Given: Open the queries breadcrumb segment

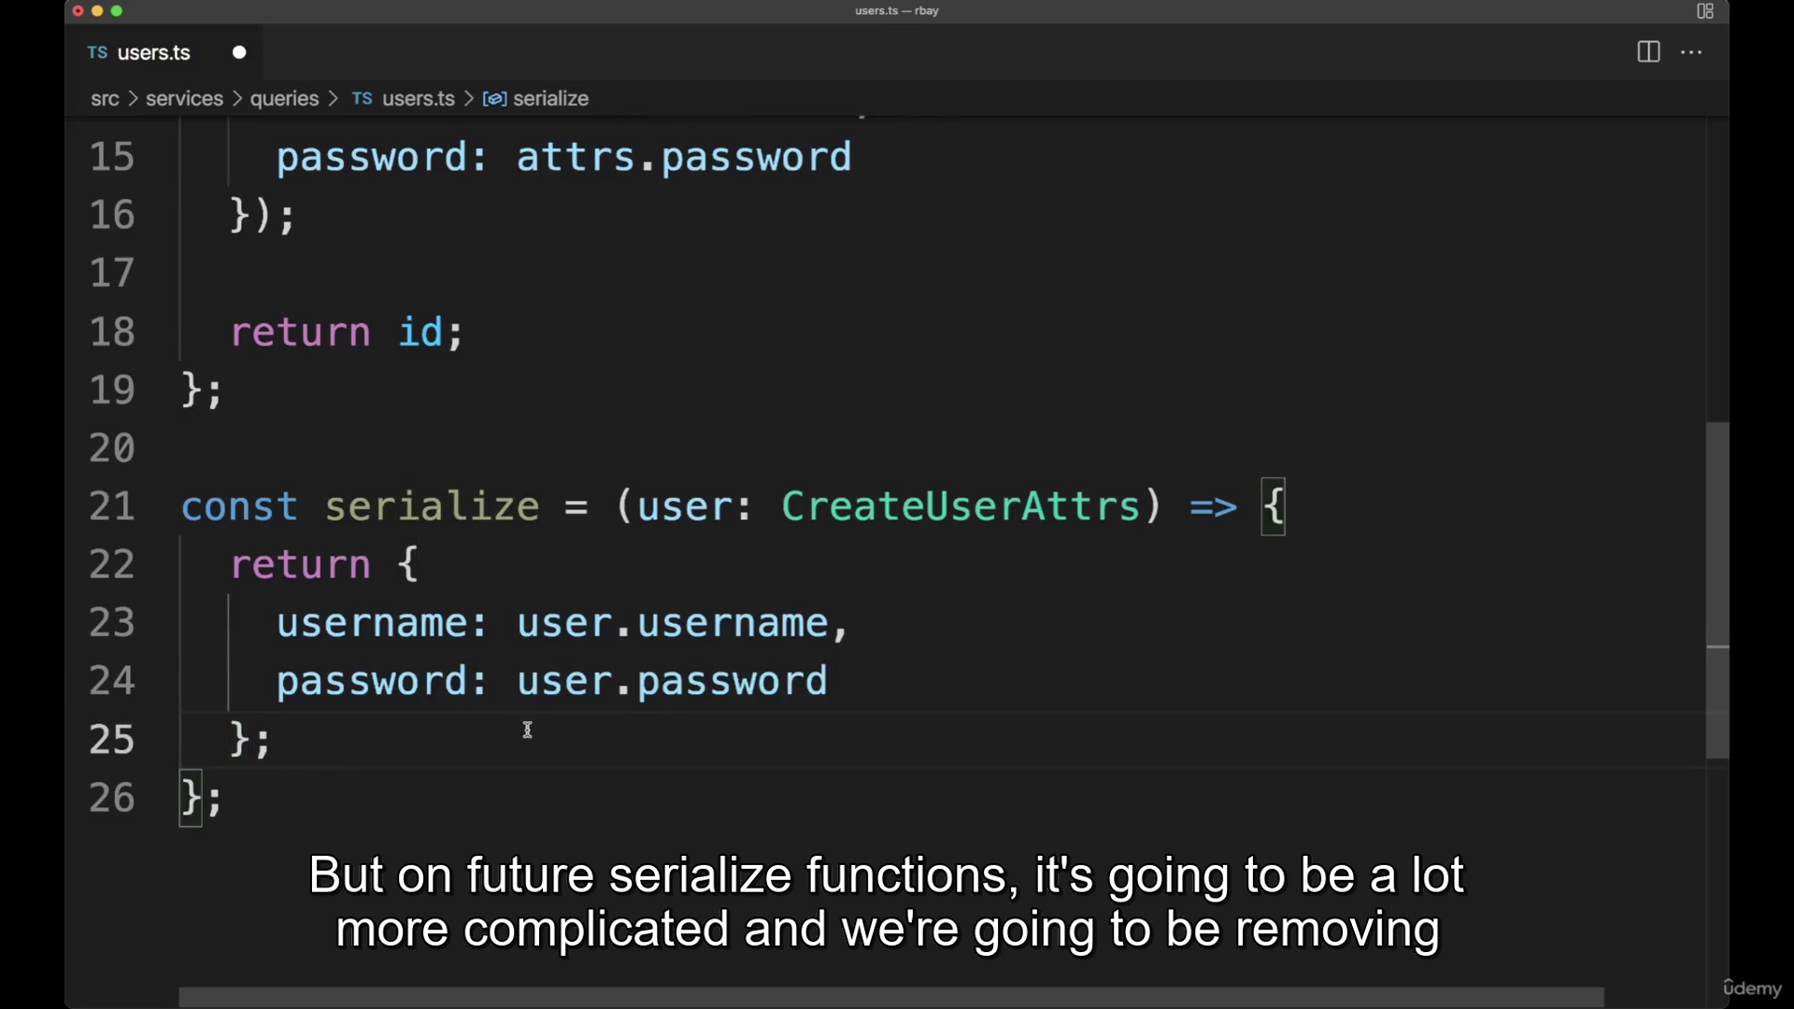Looking at the screenshot, I should point(284,99).
